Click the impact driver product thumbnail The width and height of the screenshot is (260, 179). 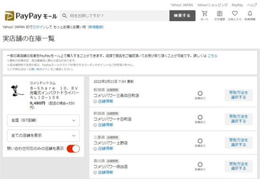pos(17,90)
